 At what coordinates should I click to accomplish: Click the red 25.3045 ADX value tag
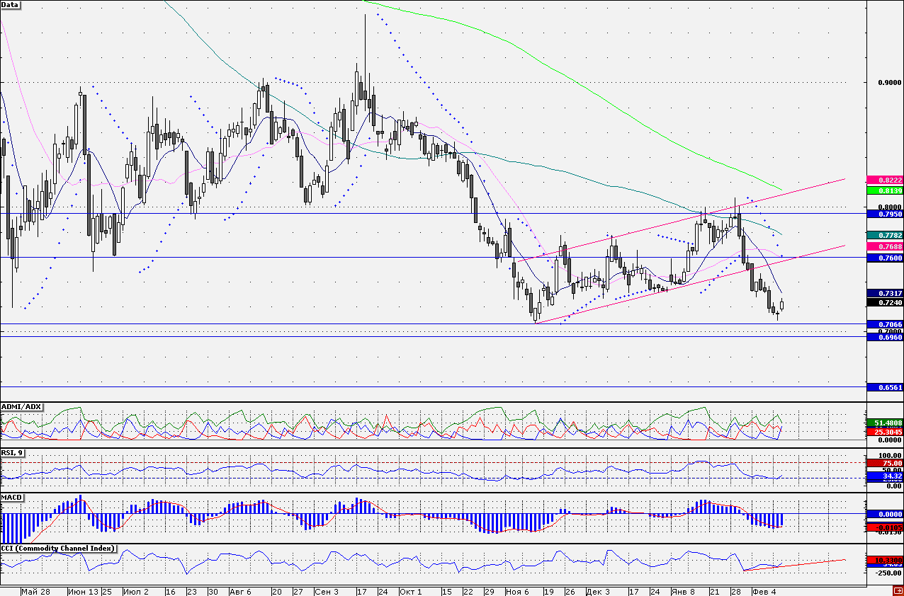(884, 431)
